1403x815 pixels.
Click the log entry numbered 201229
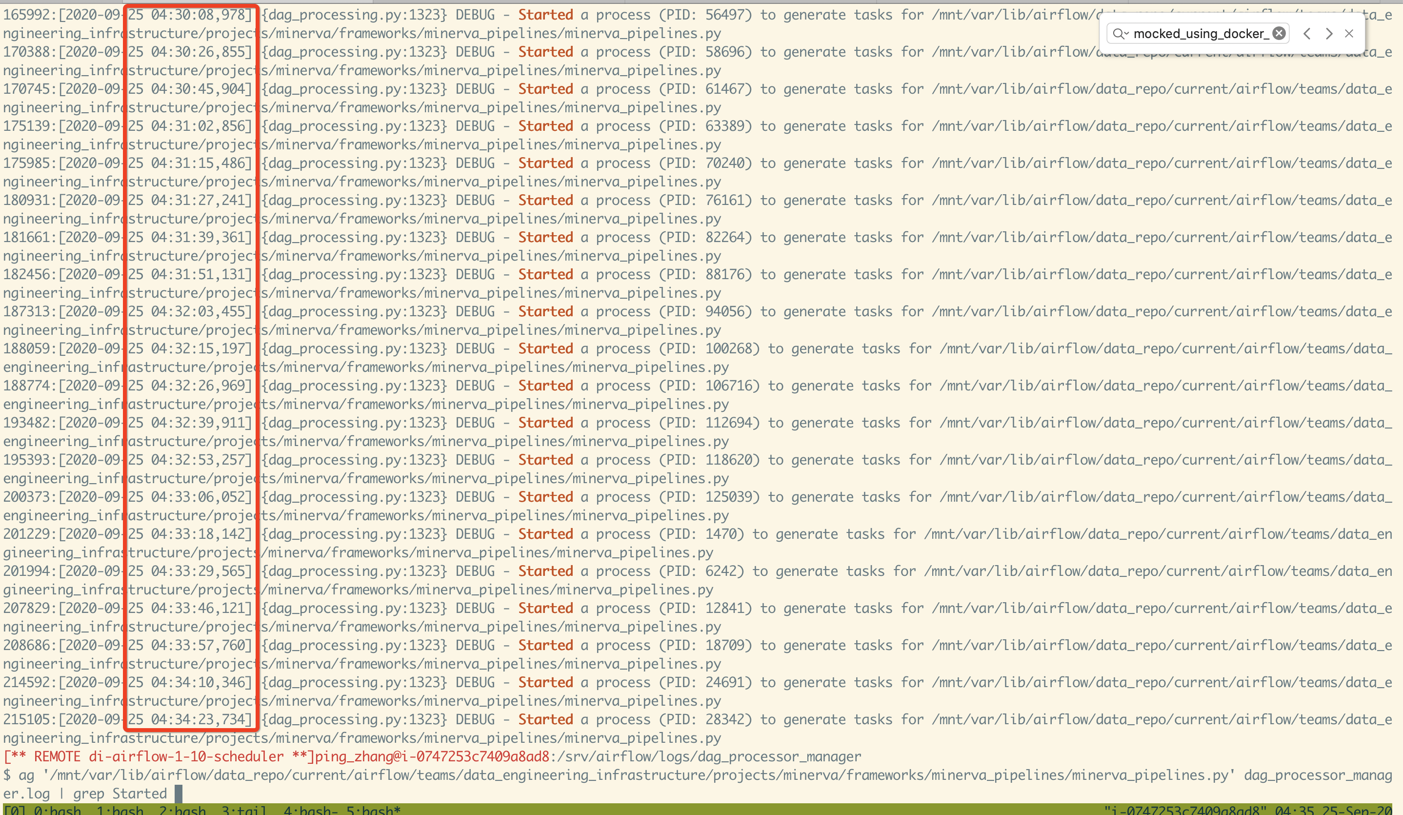click(x=27, y=534)
